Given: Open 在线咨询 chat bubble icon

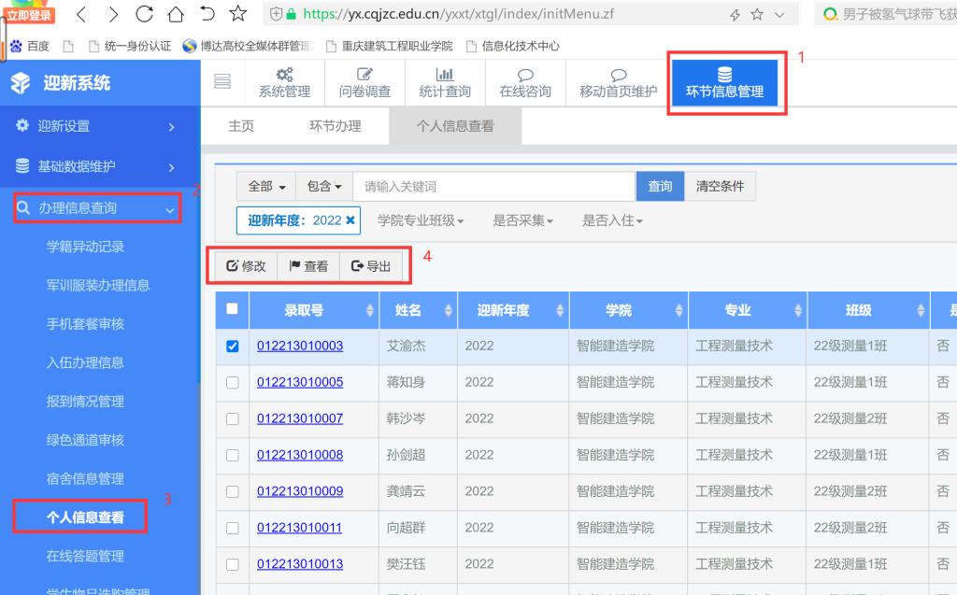Looking at the screenshot, I should 525,75.
